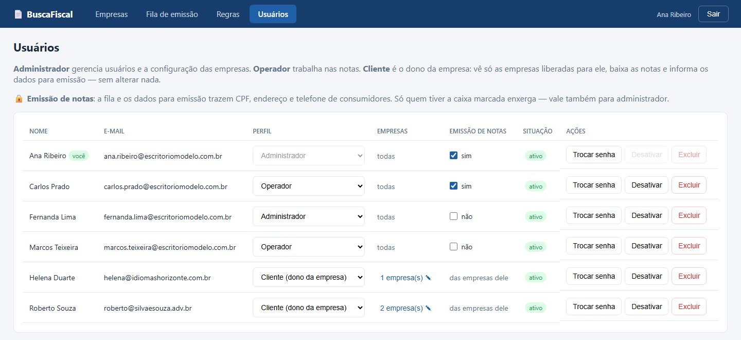Click email fernanda.lima@escritoriomodelo.com.br
This screenshot has height=340, width=741.
(168, 217)
